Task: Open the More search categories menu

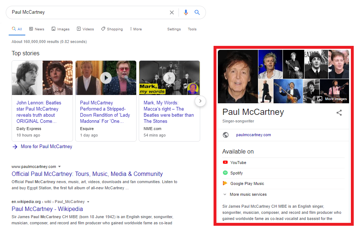Action: [x=136, y=29]
